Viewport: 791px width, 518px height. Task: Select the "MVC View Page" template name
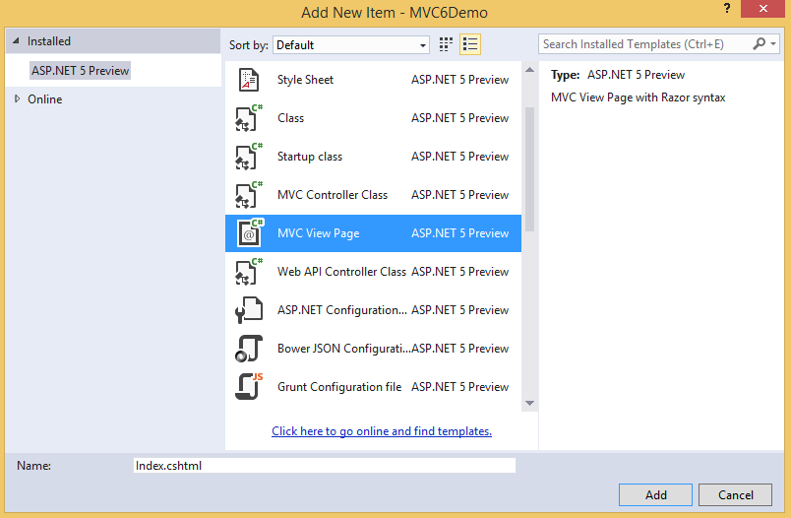pyautogui.click(x=319, y=233)
